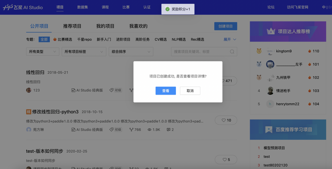Click the 精 badge on 修改线性回归-python3
332x169 pixels.
coord(29,112)
